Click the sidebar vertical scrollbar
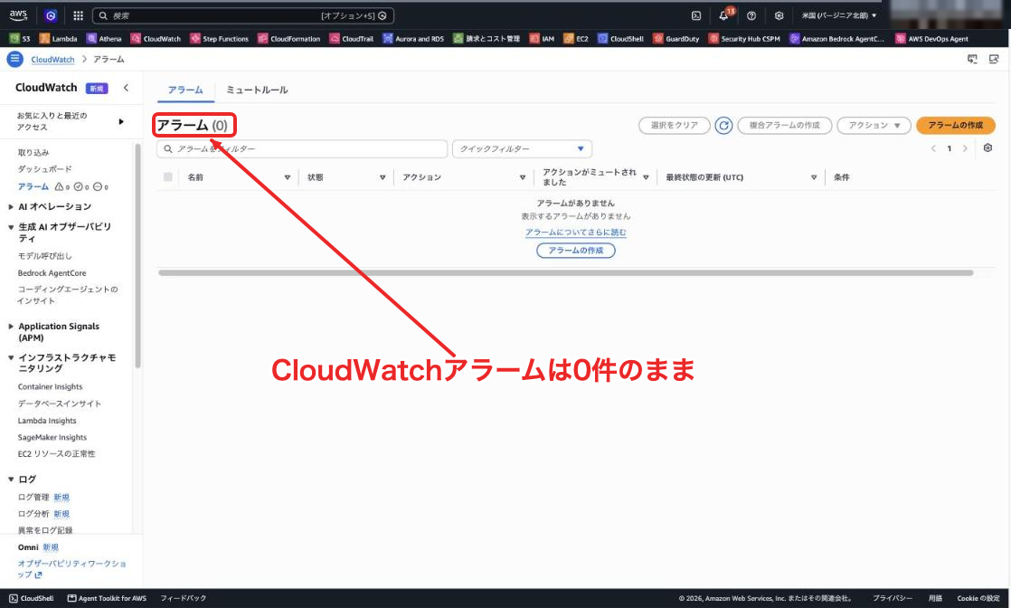The image size is (1011, 608). [x=137, y=255]
